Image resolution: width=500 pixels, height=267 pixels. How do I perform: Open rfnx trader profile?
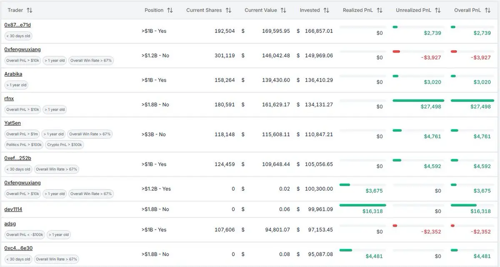[x=9, y=99]
